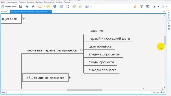The image size is (171, 96).
Task: Close the Описание и оптимизация tab
Action: [x=50, y=12]
